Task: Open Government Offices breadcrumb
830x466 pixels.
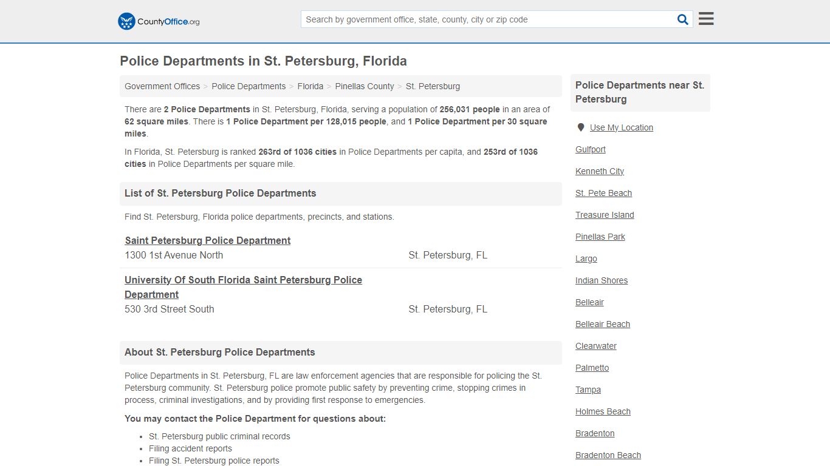Action: tap(162, 86)
